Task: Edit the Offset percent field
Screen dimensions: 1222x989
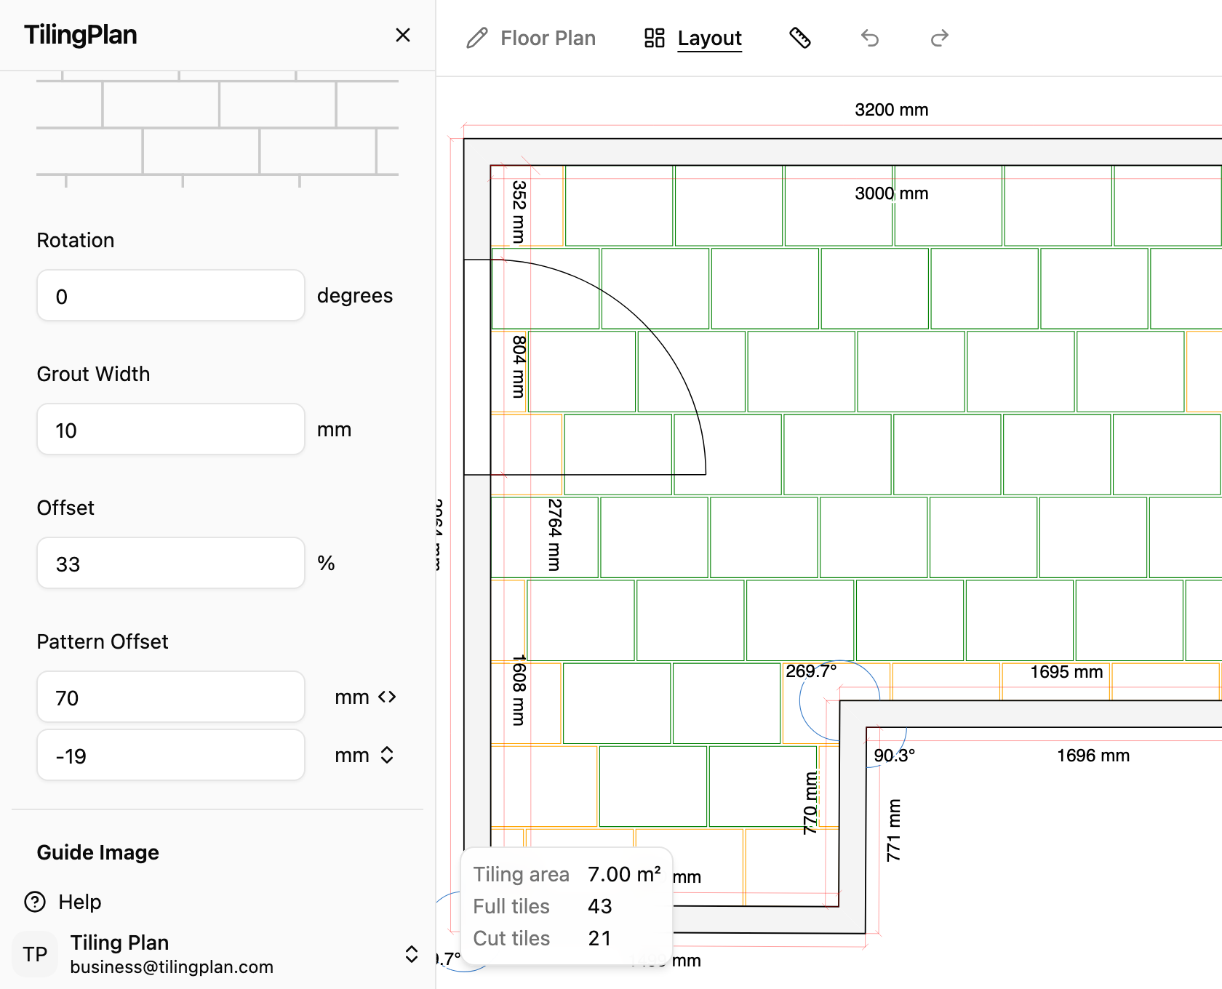Action: [x=171, y=563]
